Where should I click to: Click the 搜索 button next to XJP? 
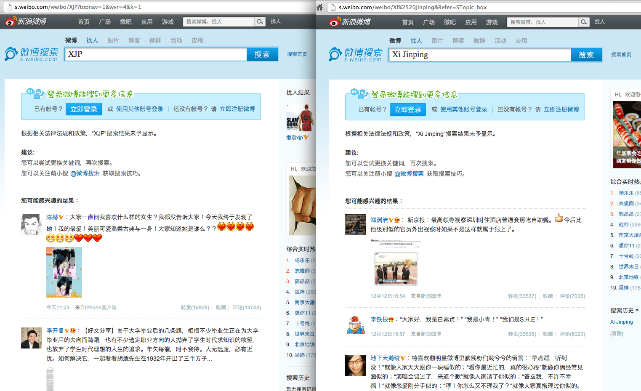tap(262, 54)
